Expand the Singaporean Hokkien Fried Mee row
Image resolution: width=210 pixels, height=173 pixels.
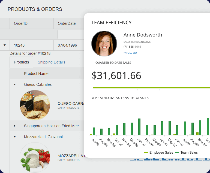click(x=15, y=126)
